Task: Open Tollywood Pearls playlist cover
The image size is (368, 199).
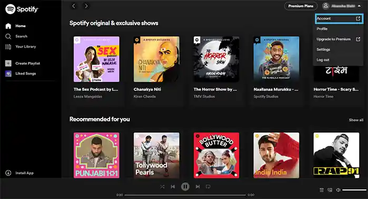Action: (156, 155)
